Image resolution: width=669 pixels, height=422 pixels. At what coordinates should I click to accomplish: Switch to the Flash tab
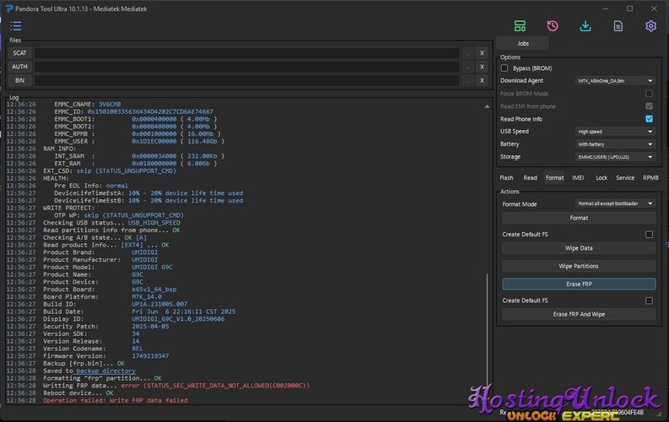pyautogui.click(x=506, y=177)
